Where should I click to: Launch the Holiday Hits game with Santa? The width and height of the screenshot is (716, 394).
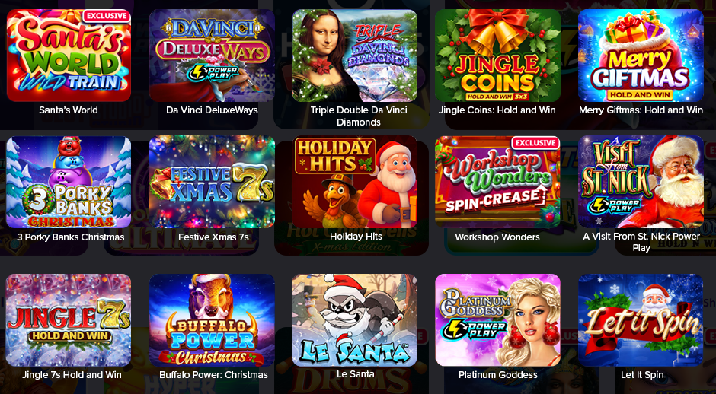(x=355, y=182)
